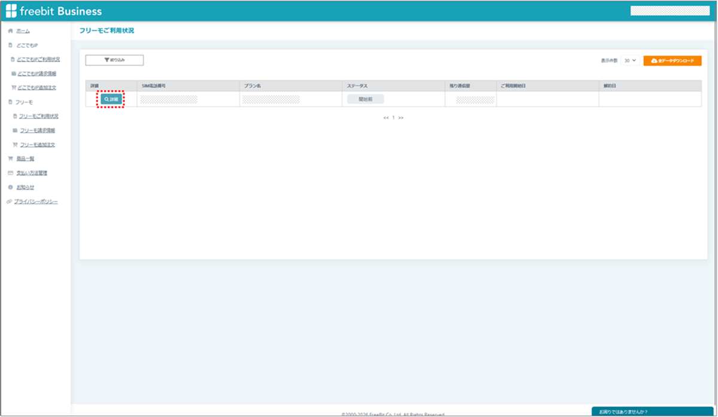Click the card icon beside 支払い方法管理

click(x=10, y=173)
